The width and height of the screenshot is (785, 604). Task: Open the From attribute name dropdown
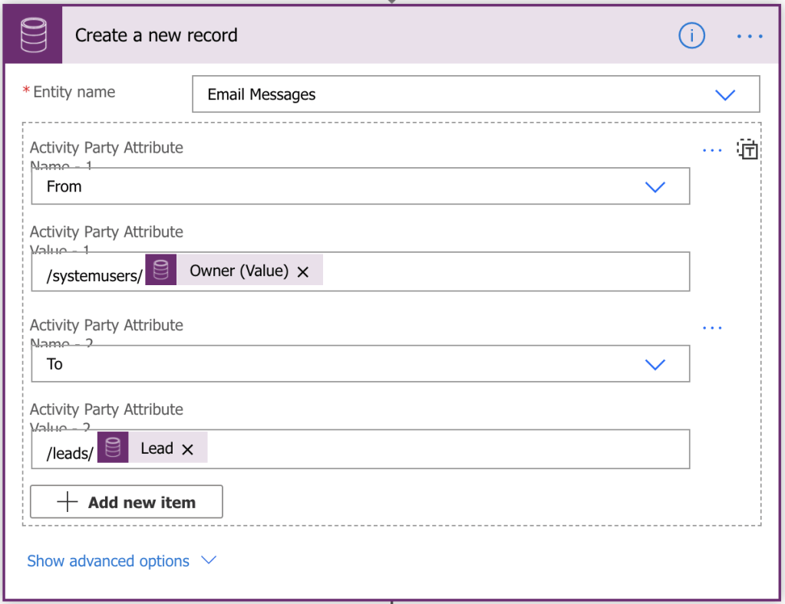(656, 185)
